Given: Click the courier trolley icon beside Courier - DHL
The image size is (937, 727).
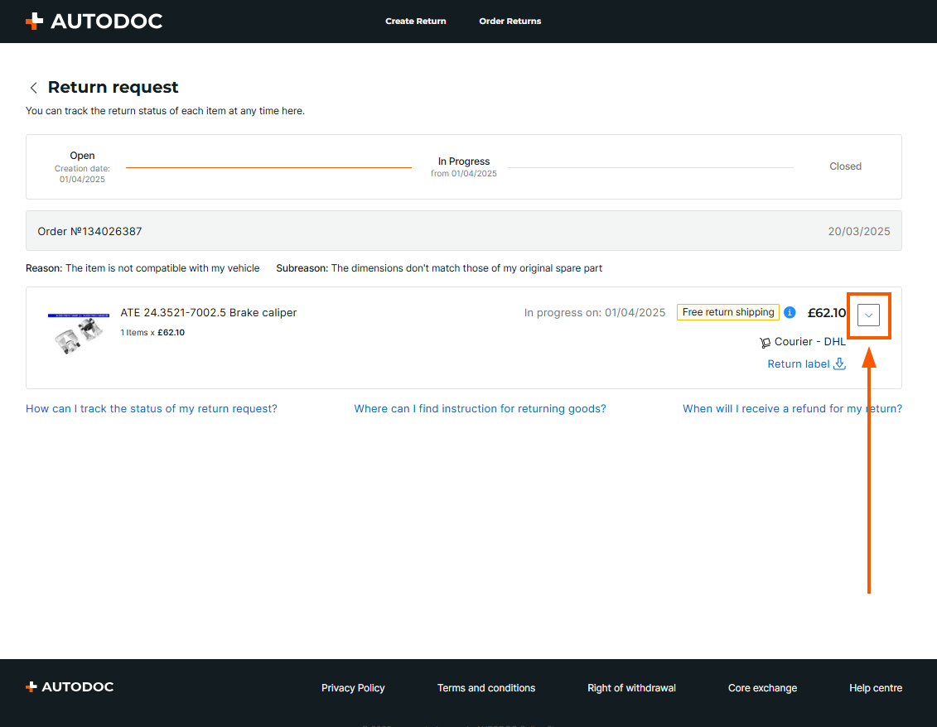Looking at the screenshot, I should pos(765,342).
